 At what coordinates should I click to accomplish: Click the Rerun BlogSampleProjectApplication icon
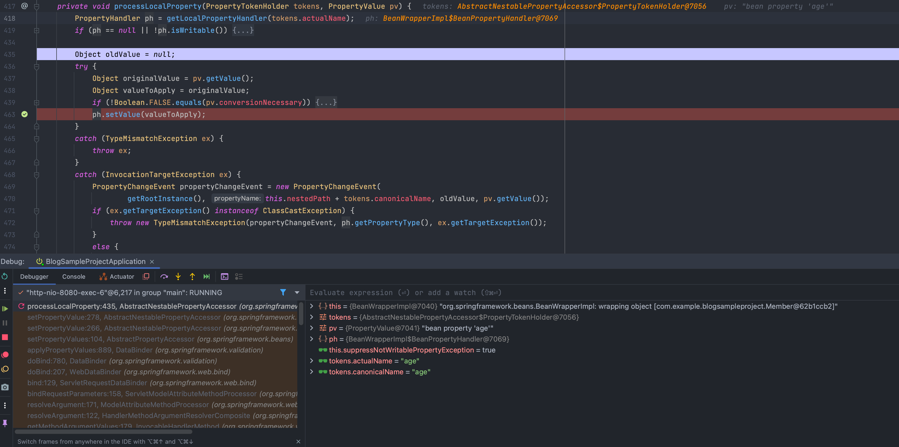(x=5, y=276)
